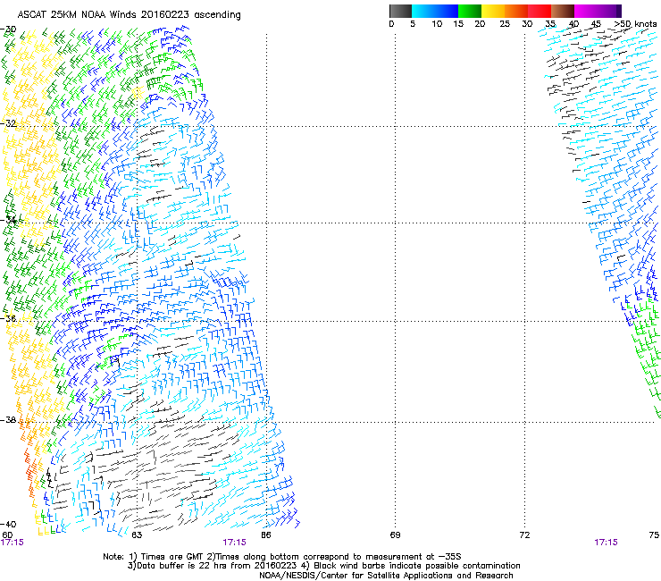The image size is (661, 581).
Task: Click the note 'Data buffer is 22 hrs from 20160223'
Action: (x=213, y=566)
